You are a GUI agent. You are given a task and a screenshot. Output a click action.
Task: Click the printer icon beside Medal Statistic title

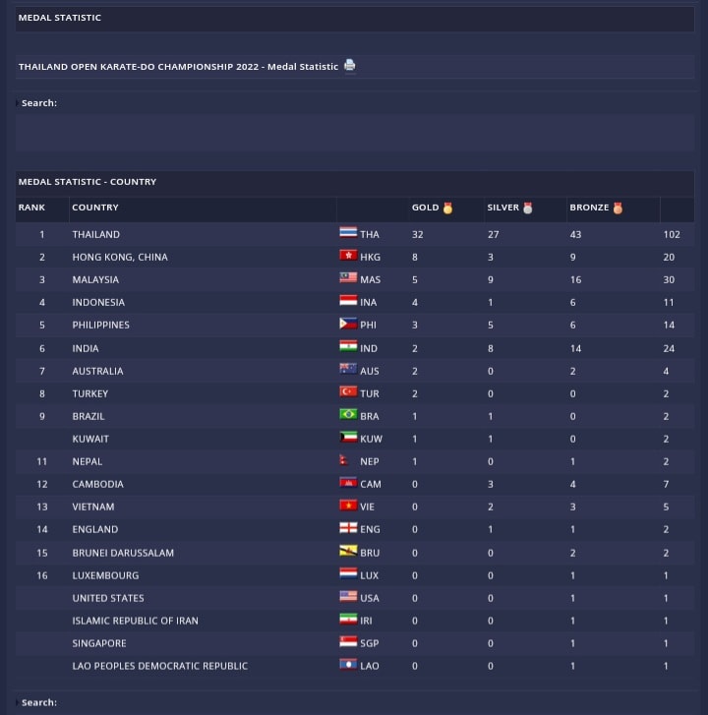pyautogui.click(x=349, y=66)
